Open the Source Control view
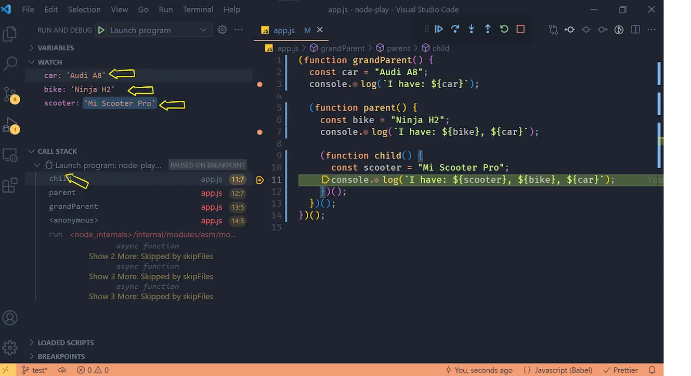The image size is (691, 376). (10, 95)
